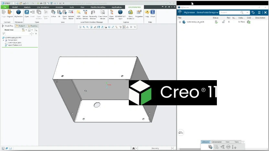This screenshot has height=151, width=269.
Task: Click the refit icon in graphics toolbar
Action: click(x=80, y=27)
